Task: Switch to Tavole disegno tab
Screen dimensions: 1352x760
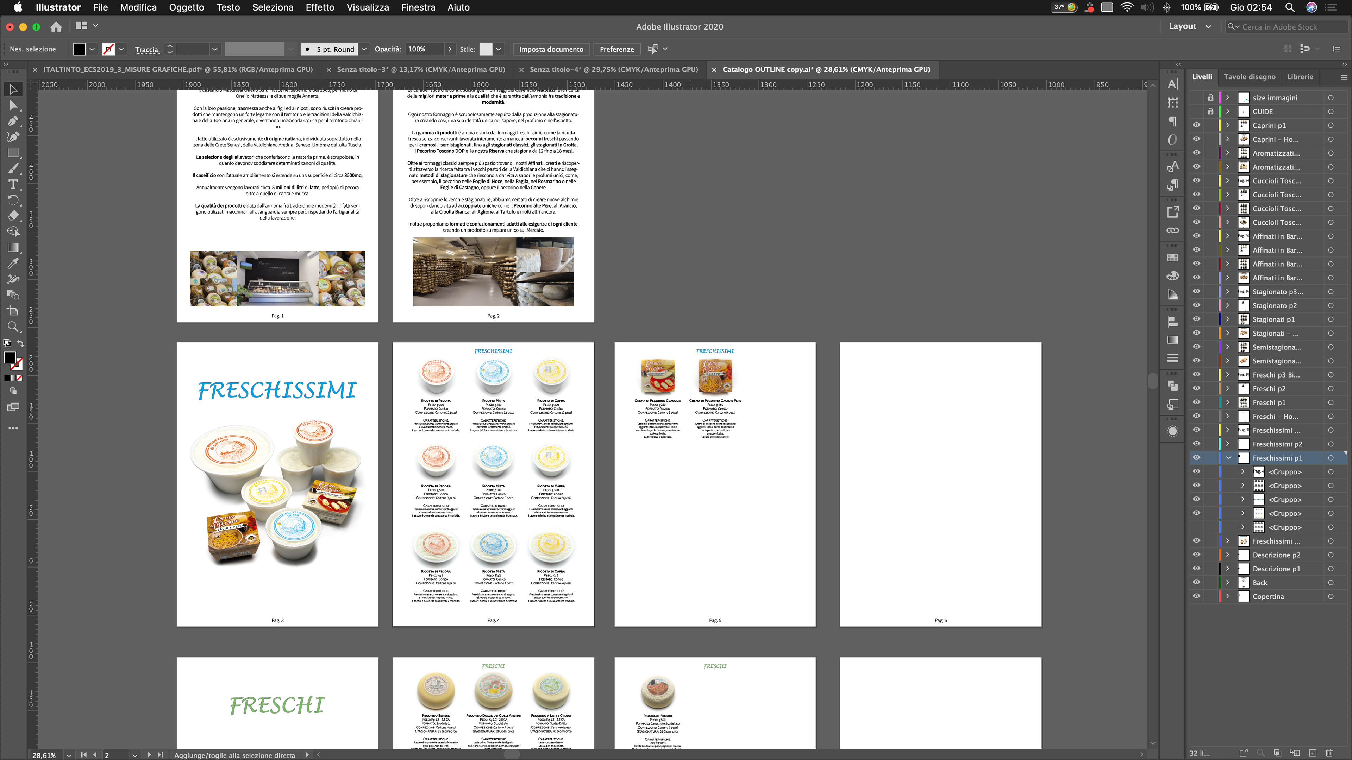Action: [x=1249, y=77]
